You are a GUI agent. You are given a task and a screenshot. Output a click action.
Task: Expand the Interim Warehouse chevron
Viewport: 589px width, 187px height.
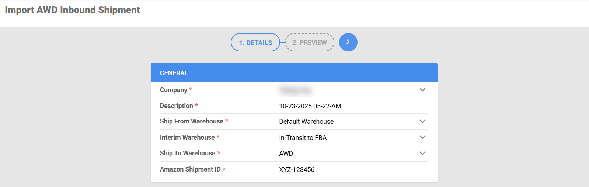coord(422,137)
